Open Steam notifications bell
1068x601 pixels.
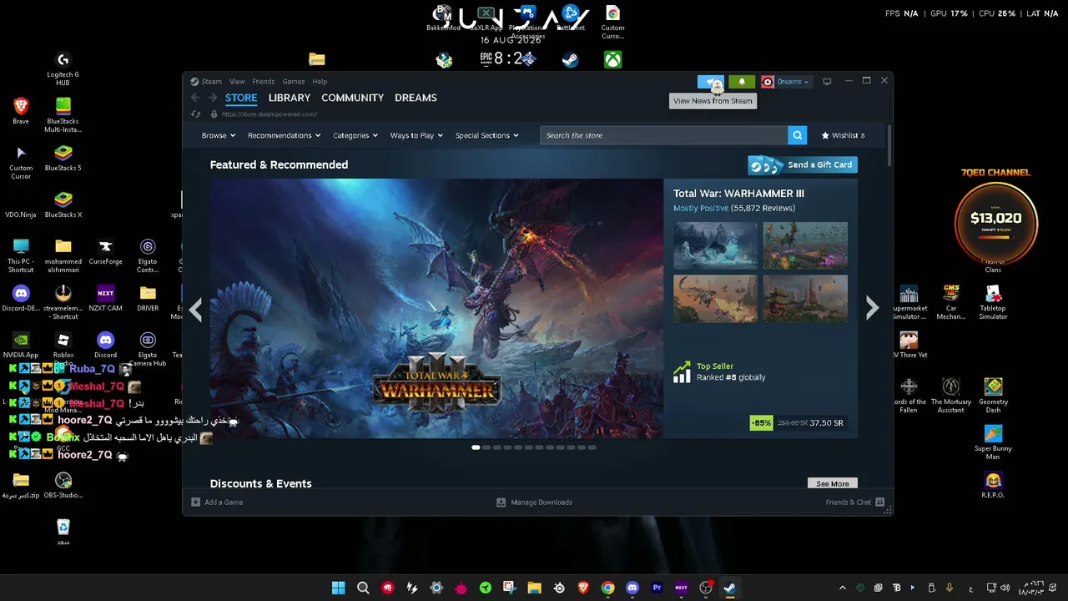[x=742, y=82]
